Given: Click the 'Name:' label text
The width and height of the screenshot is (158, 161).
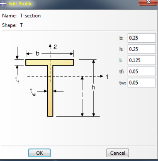Looking at the screenshot, I should 9,16.
